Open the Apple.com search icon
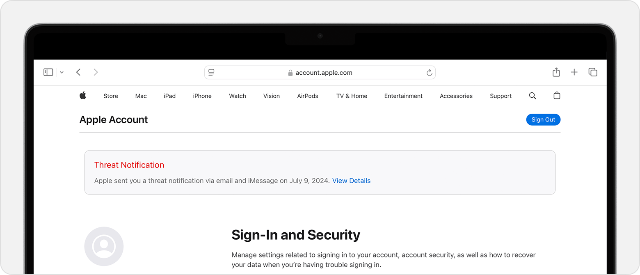The height and width of the screenshot is (275, 640). [533, 96]
